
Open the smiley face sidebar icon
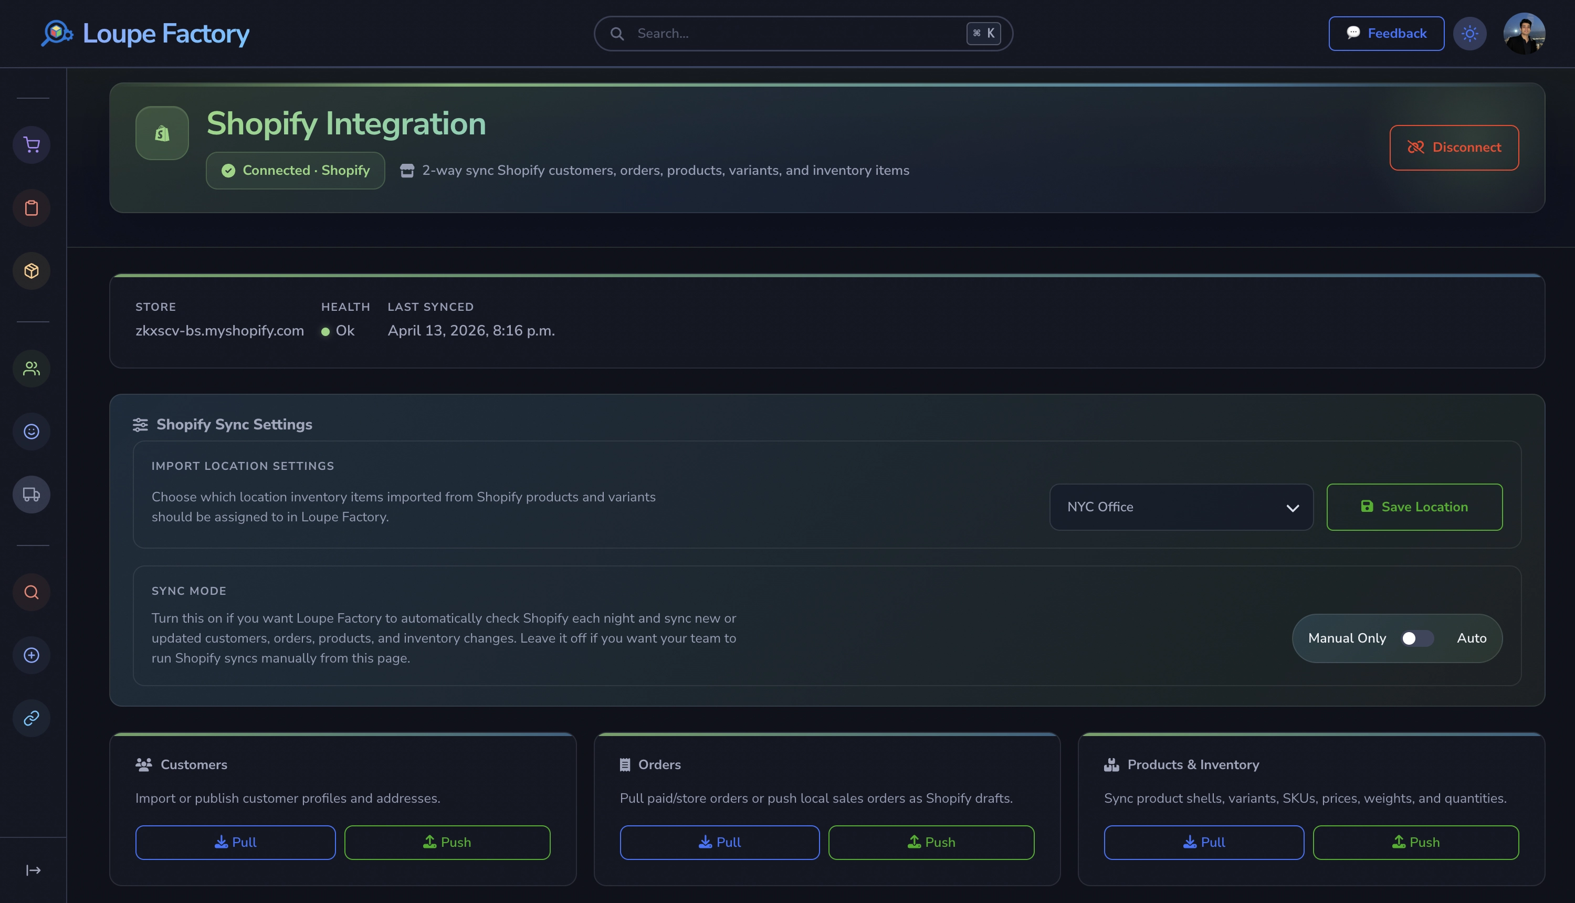tap(31, 432)
